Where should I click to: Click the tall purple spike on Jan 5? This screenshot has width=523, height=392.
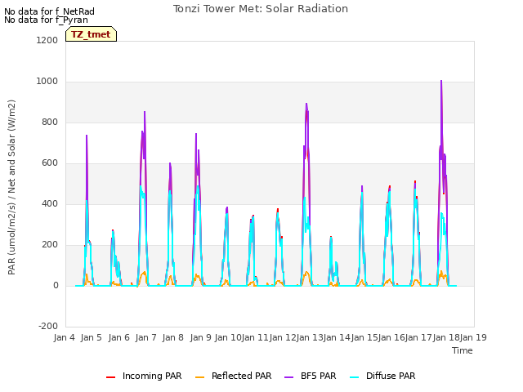[x=87, y=136]
